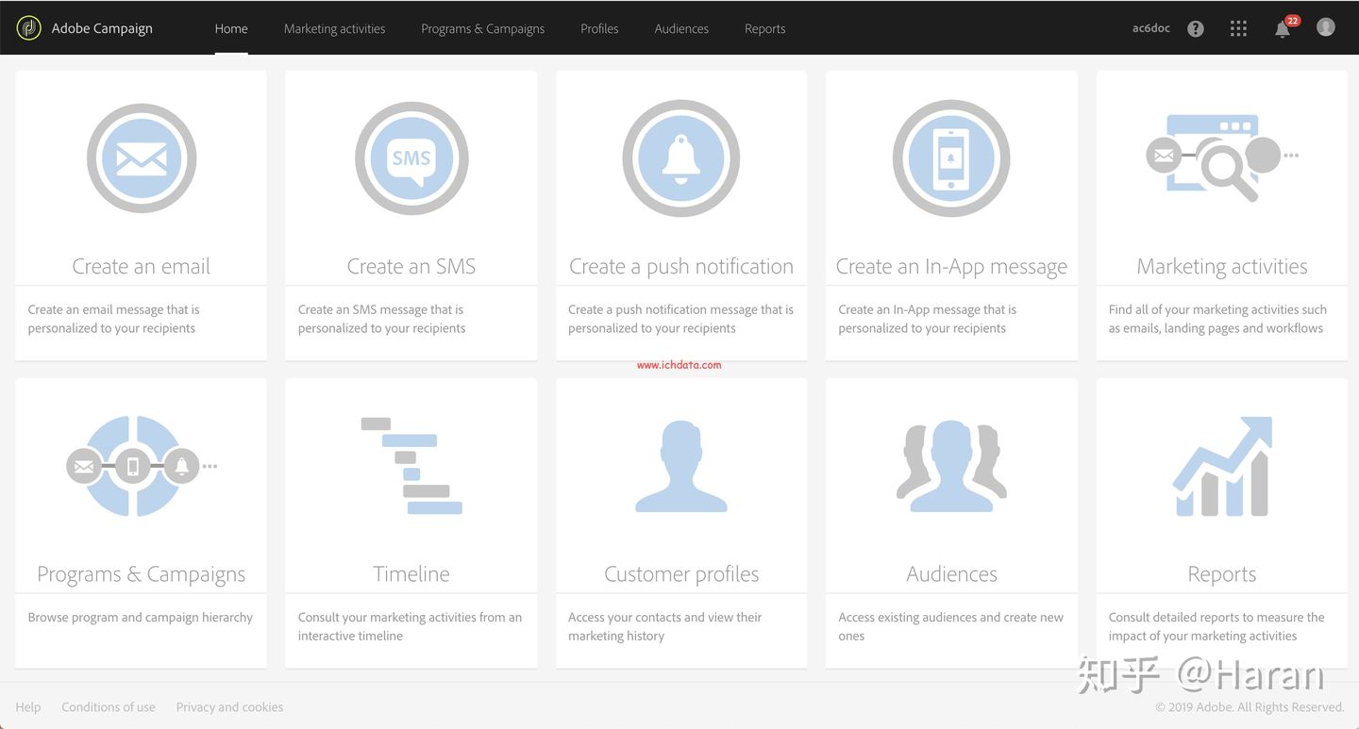This screenshot has height=729, width=1359.
Task: Click the Marketing activities card title
Action: [x=1222, y=266]
